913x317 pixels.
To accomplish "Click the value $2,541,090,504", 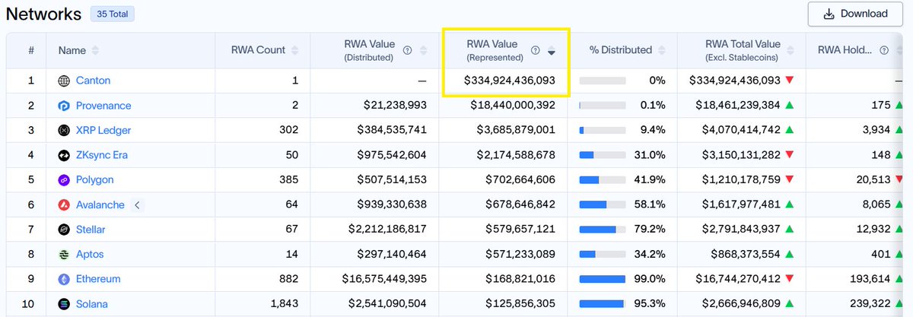I will pyautogui.click(x=389, y=304).
